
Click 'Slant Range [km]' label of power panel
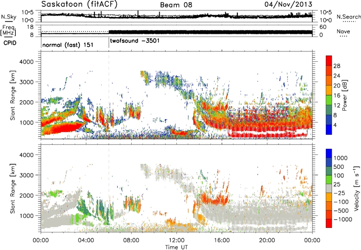[13, 95]
